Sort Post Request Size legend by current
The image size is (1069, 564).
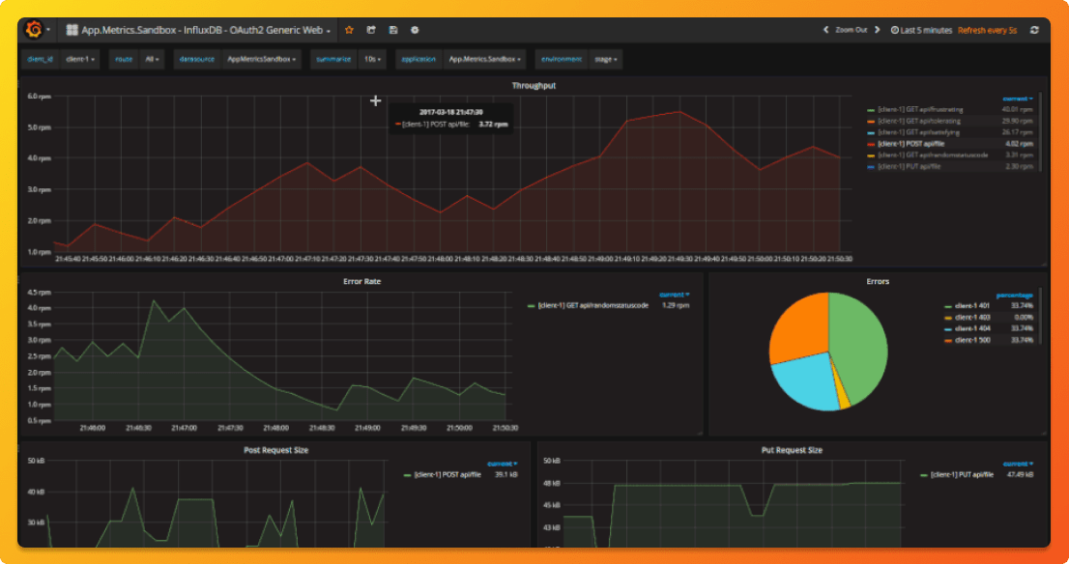[x=502, y=464]
